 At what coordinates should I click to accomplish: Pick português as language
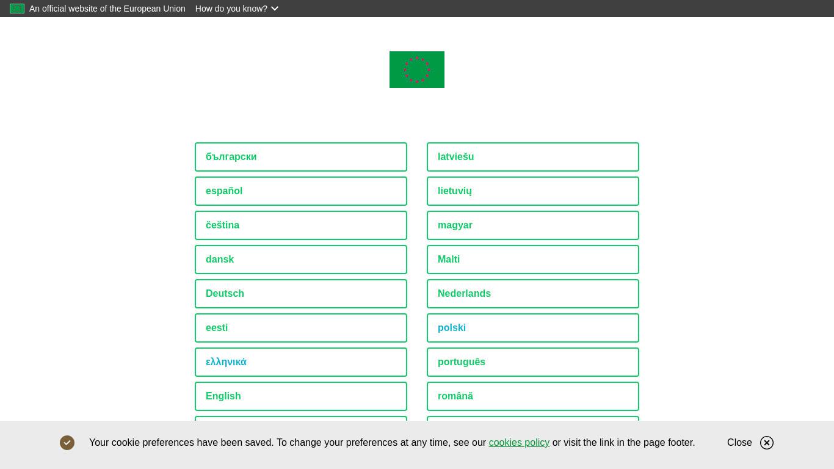(x=533, y=362)
